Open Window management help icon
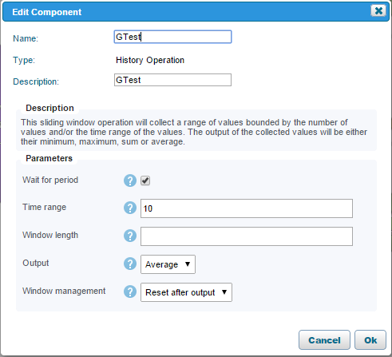The image size is (392, 357). [130, 292]
